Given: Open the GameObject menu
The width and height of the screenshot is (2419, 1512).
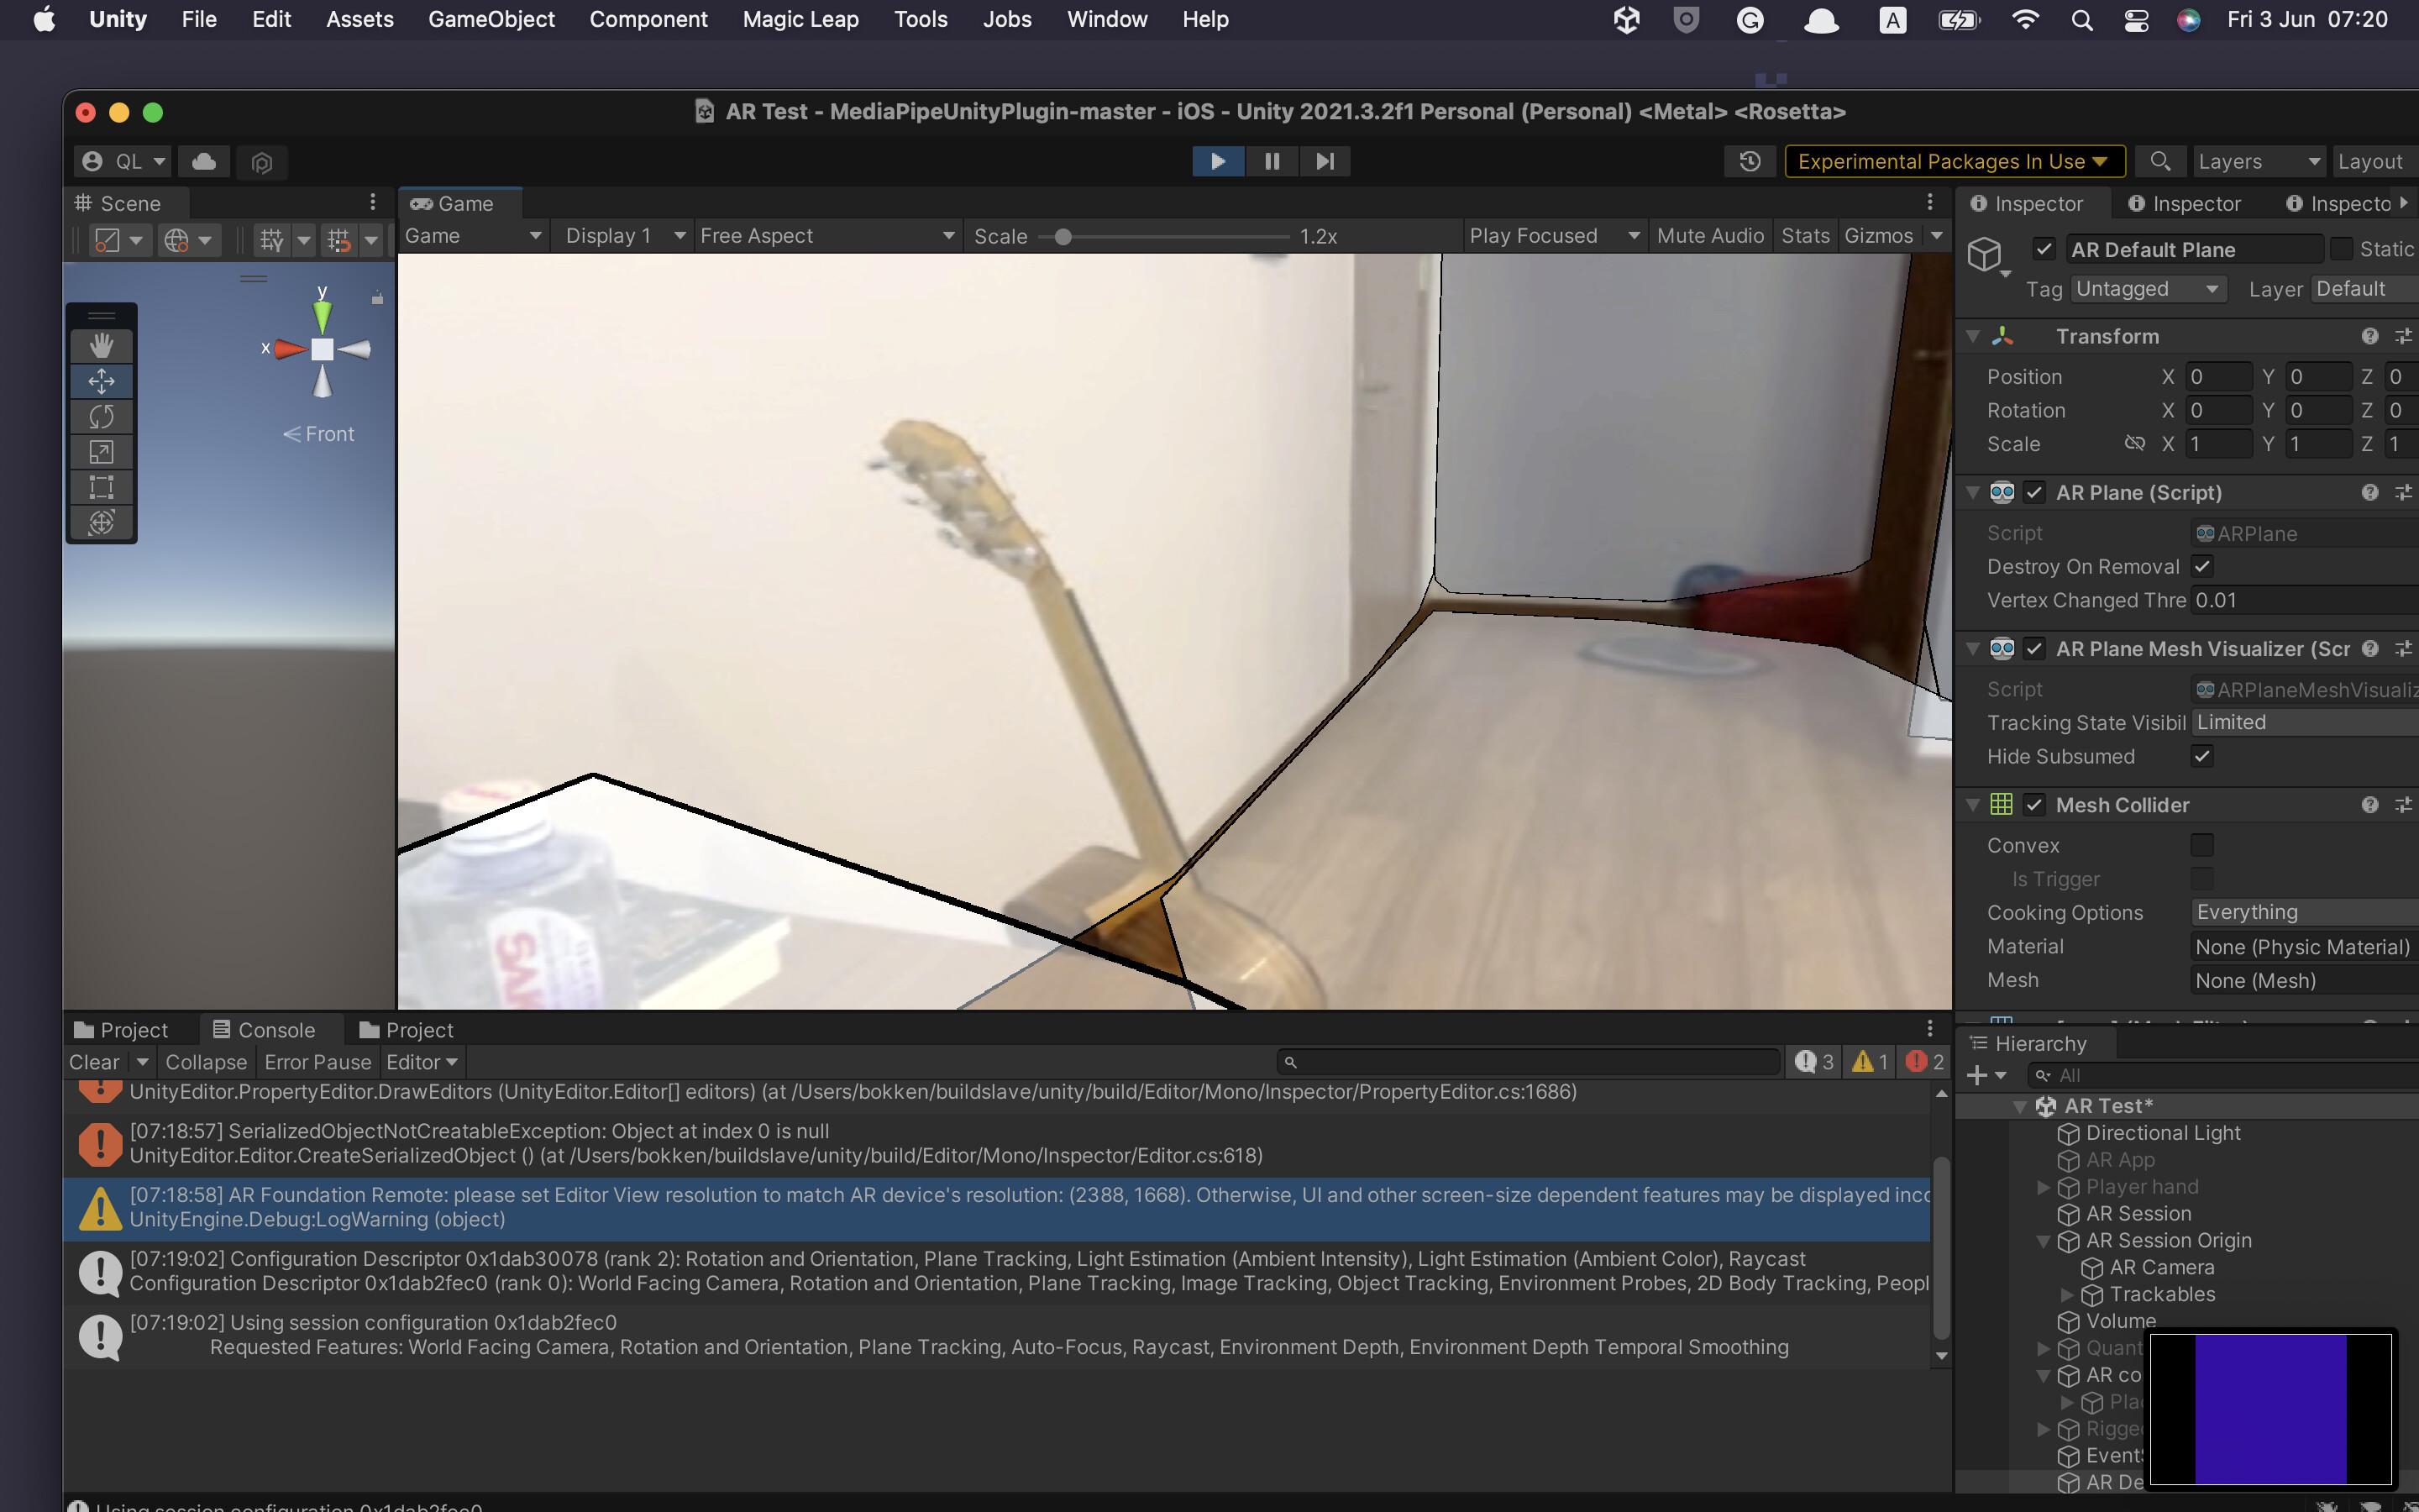Looking at the screenshot, I should click(491, 19).
